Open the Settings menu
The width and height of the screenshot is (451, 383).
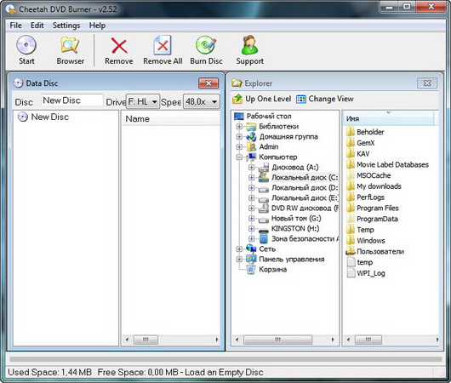click(66, 26)
